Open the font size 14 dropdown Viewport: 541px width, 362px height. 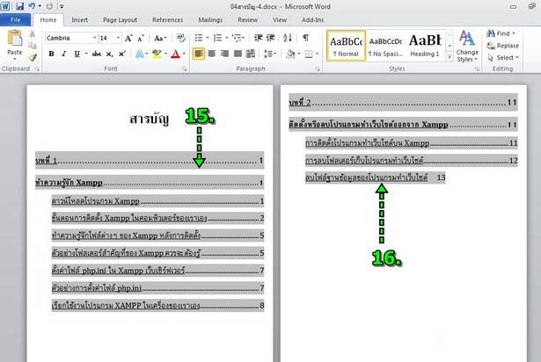click(118, 38)
